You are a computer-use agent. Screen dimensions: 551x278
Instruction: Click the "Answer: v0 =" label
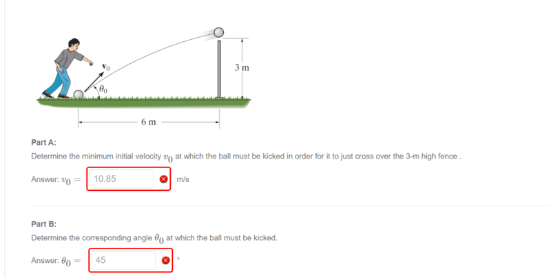point(56,180)
